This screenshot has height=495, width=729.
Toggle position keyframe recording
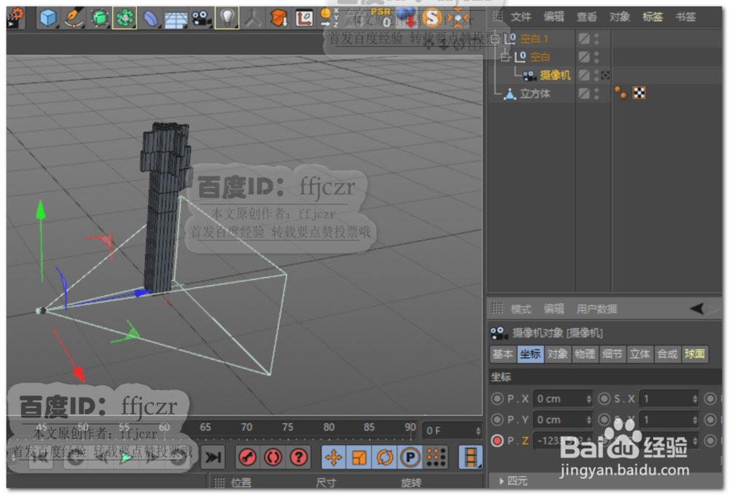click(333, 458)
